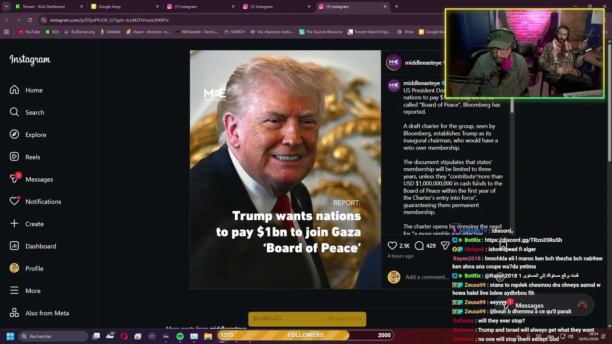Open Notifications from the sidebar
Image resolution: width=612 pixels, height=344 pixels.
coord(36,202)
